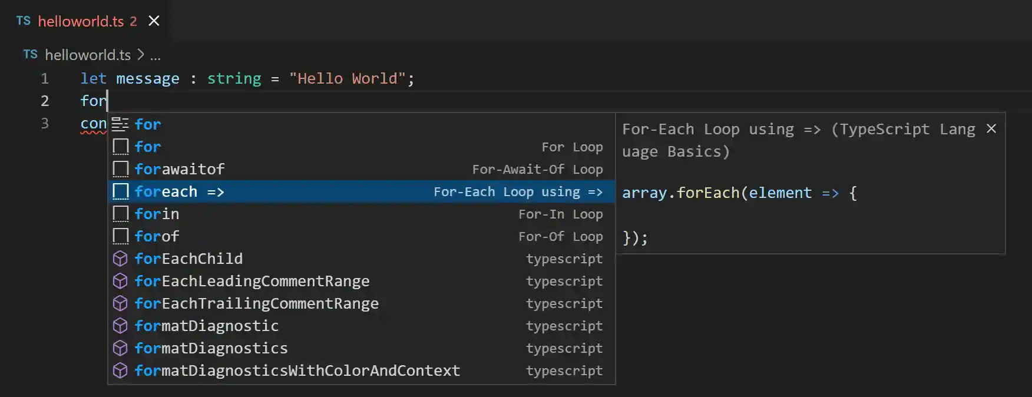The image size is (1032, 397).
Task: Click the chevron between helloworld.ts and ellipsis
Action: tap(140, 54)
